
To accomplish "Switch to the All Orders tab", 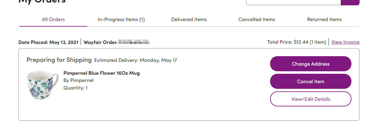I will pos(53,19).
